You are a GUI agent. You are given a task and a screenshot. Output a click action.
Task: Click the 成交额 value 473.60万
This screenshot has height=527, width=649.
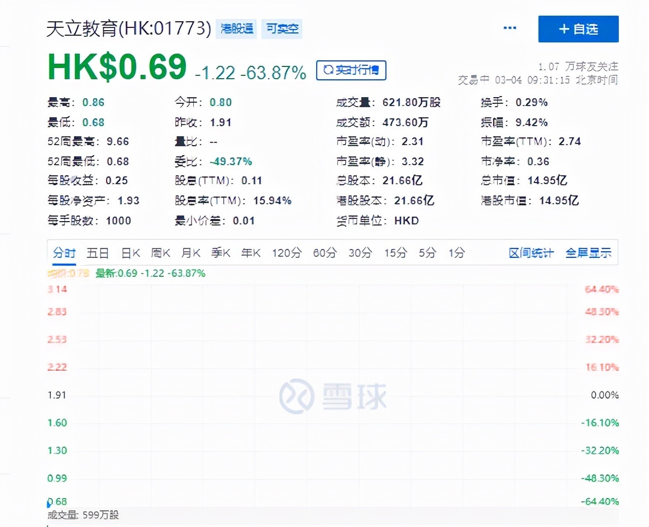405,122
